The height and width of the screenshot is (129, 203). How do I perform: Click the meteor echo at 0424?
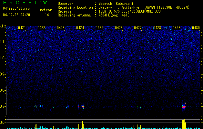point(83,106)
